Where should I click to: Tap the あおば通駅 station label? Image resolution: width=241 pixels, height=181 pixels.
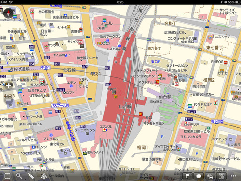point(20,69)
